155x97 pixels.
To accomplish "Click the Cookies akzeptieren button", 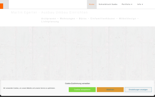I will pos(82,89).
